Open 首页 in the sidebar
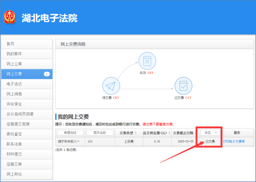256x182 pixels. point(27,44)
